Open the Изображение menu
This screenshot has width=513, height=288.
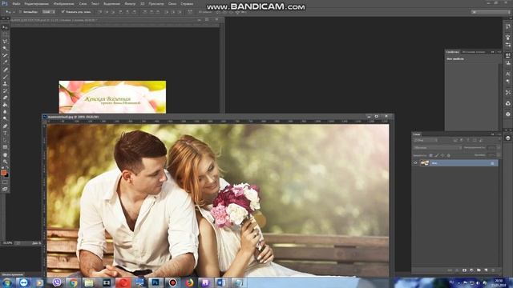click(x=63, y=4)
